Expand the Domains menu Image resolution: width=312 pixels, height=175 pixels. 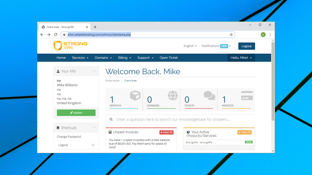tap(103, 57)
